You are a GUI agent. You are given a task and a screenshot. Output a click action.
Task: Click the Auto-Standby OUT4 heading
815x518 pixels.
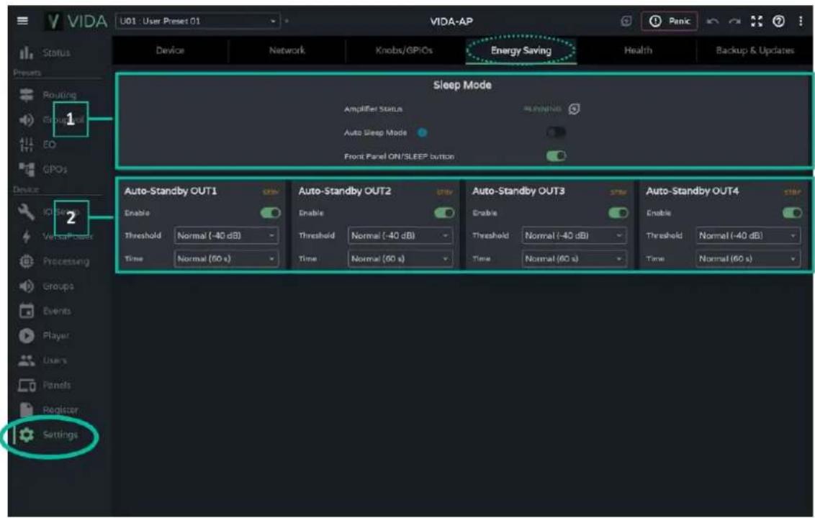click(x=693, y=191)
